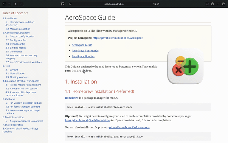Open the AeroSpace Guide bullet link
Image resolution: width=228 pixels, height=143 pixels.
point(82,45)
